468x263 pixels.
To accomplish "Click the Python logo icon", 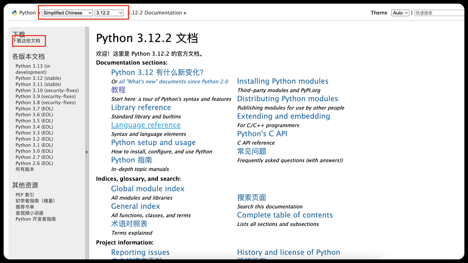I will click(15, 13).
